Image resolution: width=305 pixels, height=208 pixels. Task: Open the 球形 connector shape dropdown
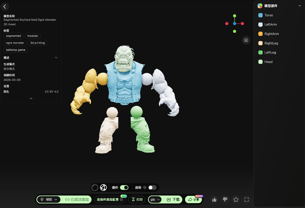pyautogui.click(x=48, y=199)
